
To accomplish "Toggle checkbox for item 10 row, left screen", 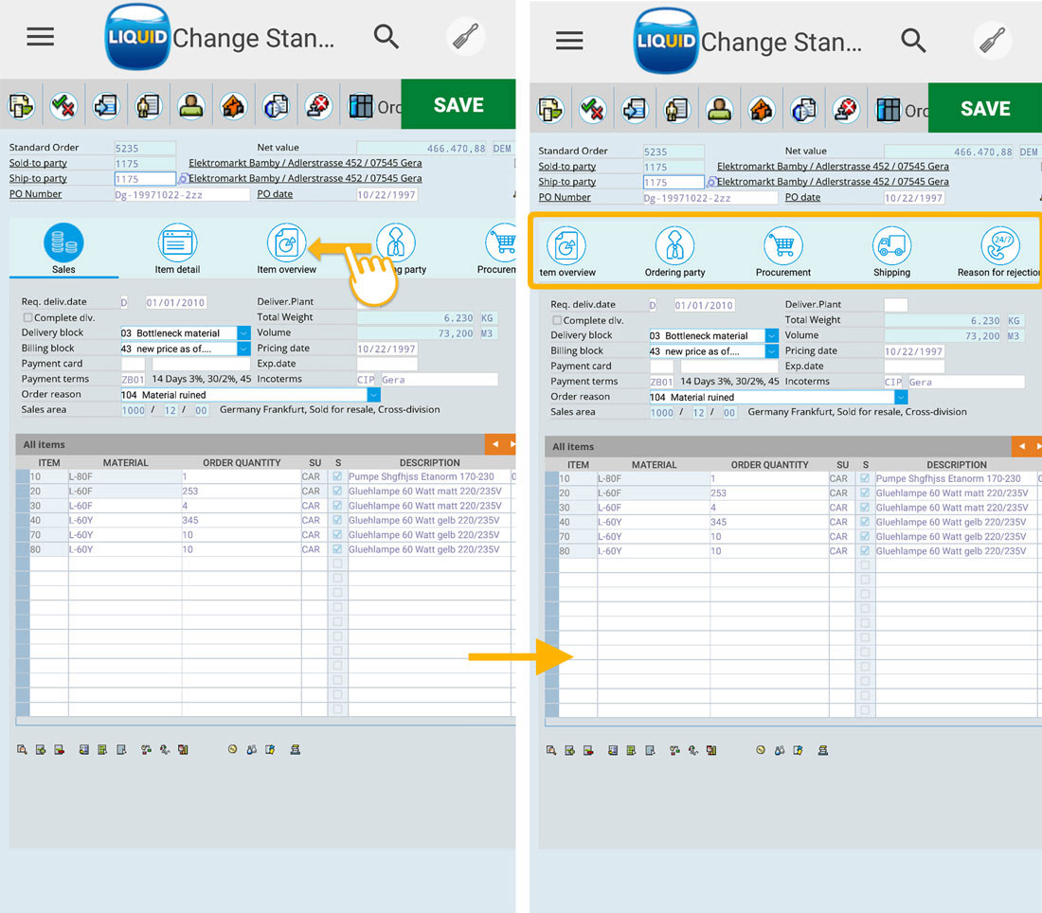I will (337, 477).
